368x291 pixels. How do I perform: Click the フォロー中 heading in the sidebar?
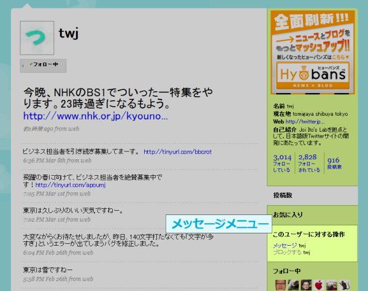[x=286, y=271]
